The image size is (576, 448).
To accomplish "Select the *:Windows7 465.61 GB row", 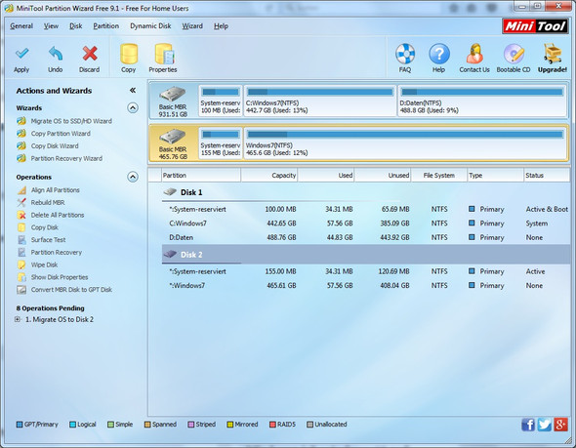I will [366, 286].
